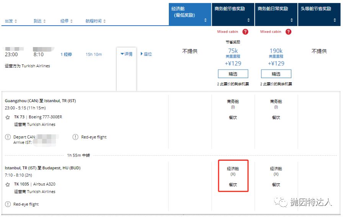The width and height of the screenshot is (343, 217).
Task: Click the Depart CAN info icon
Action: click(x=8, y=137)
